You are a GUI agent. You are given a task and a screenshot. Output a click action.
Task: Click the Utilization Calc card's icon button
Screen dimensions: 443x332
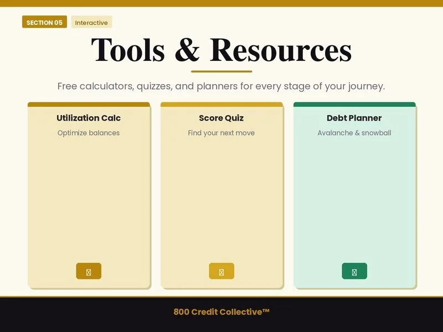pos(89,271)
